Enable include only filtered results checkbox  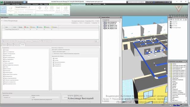pyautogui.click(x=53, y=53)
